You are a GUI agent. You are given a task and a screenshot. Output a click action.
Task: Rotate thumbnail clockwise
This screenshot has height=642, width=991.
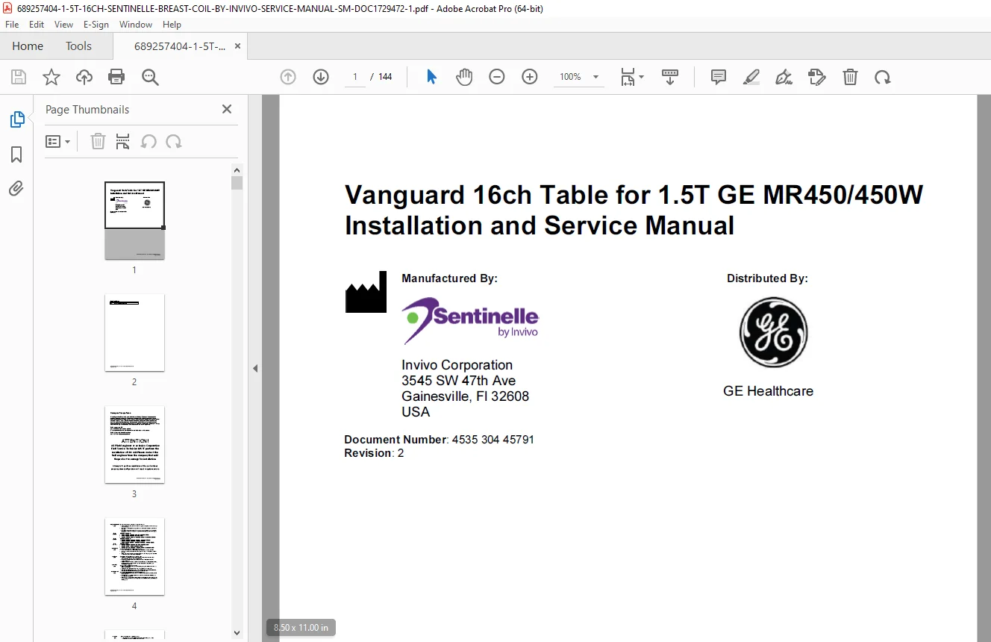(174, 141)
